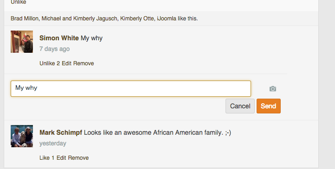Edit Simon White's comment

(x=66, y=63)
